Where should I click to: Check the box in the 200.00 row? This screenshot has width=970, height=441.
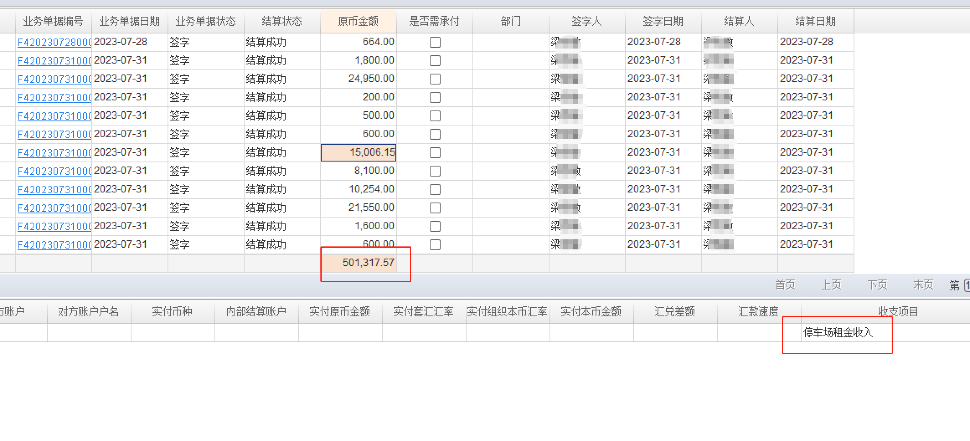[435, 97]
